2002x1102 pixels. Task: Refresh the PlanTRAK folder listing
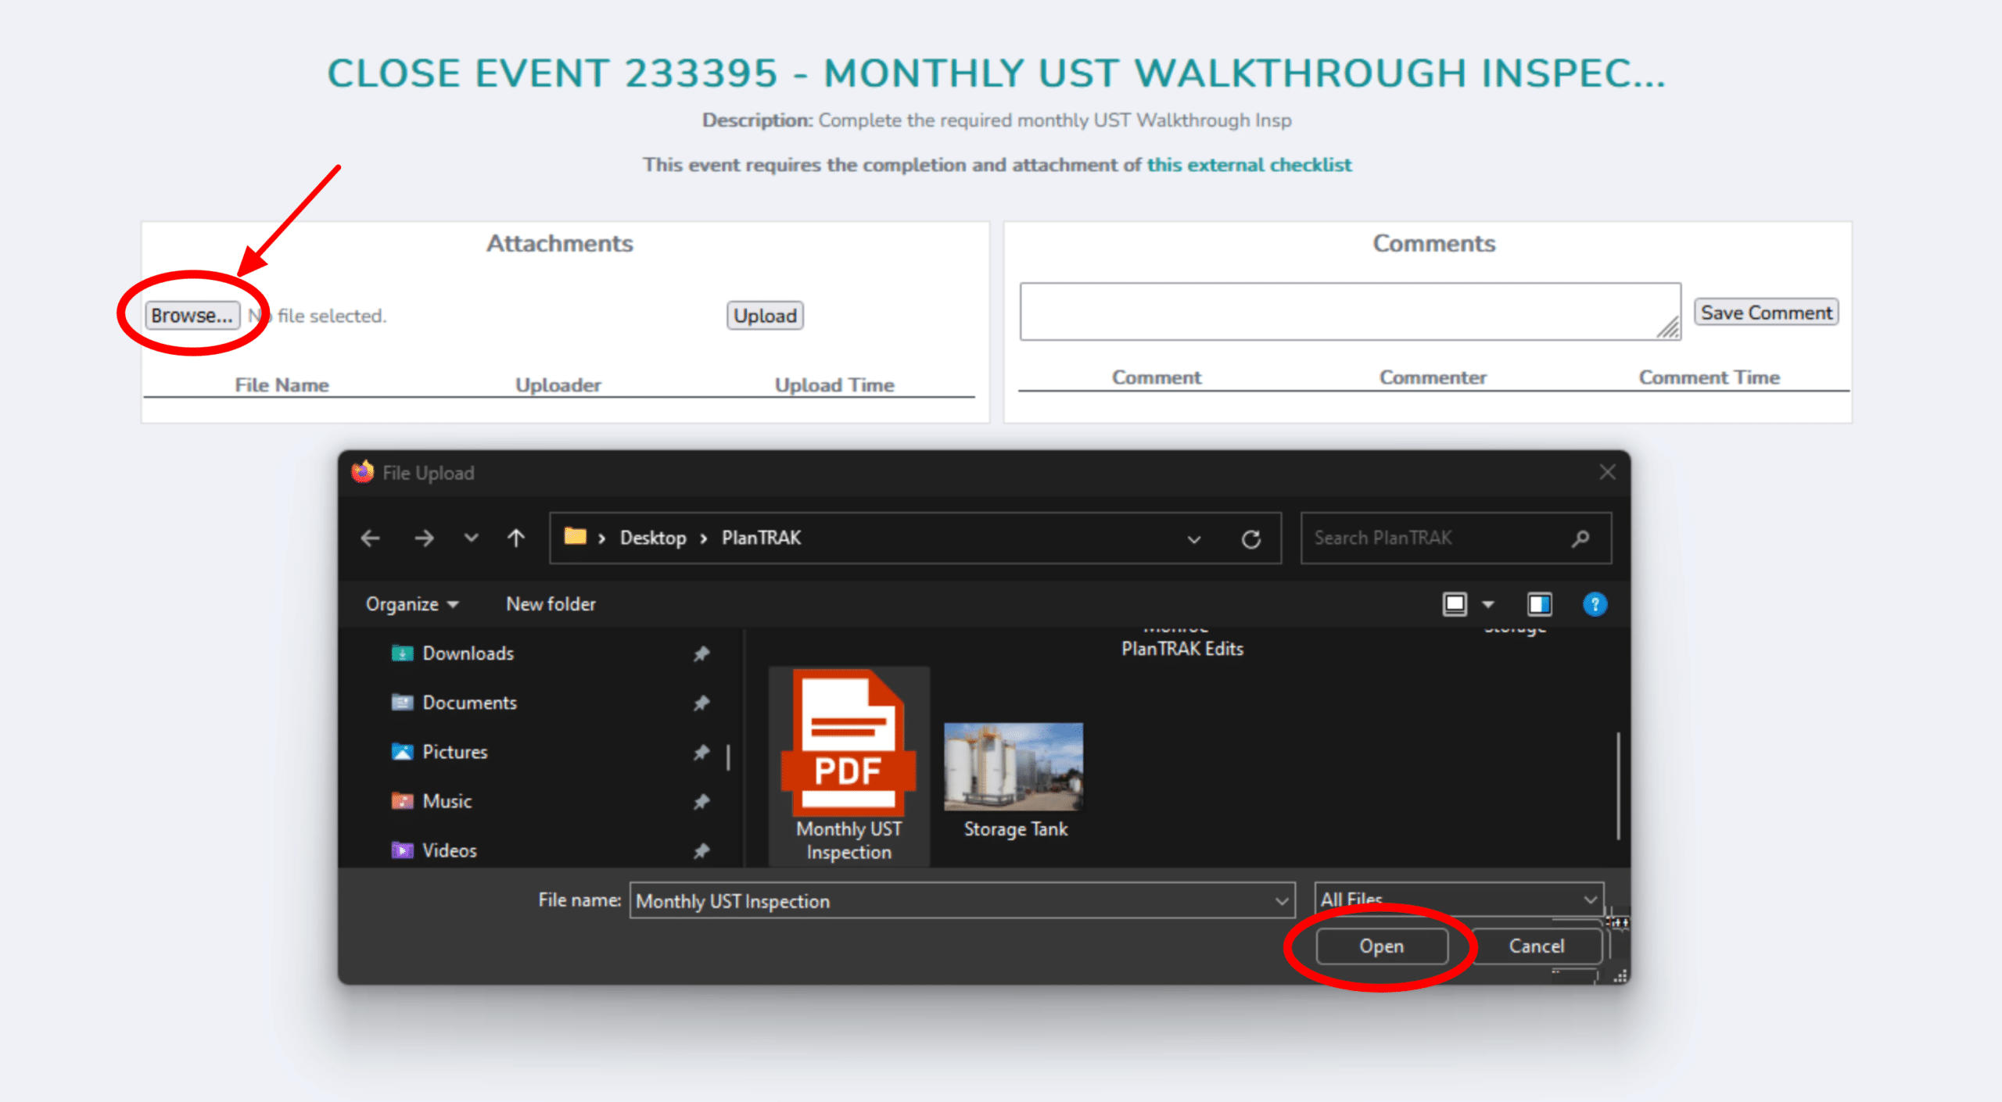click(x=1251, y=538)
